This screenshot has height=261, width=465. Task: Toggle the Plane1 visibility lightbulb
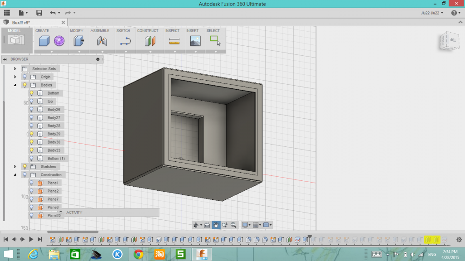click(31, 183)
